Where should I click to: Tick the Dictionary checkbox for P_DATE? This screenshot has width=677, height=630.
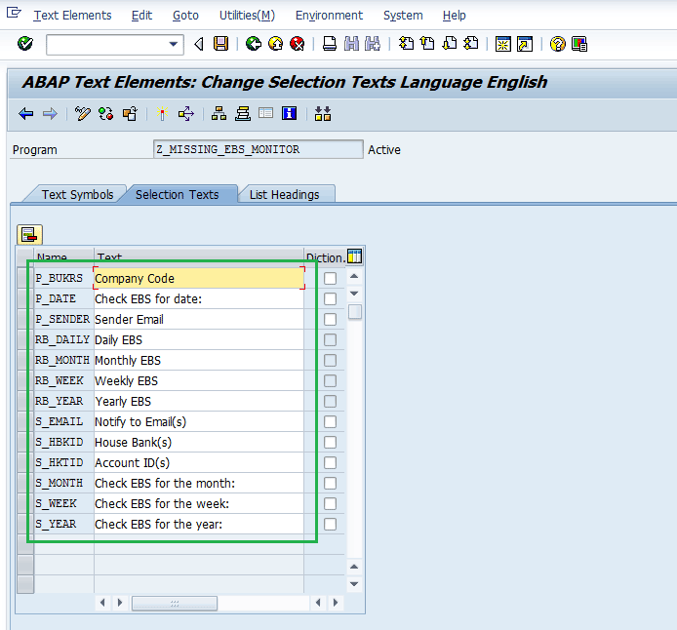[x=331, y=298]
